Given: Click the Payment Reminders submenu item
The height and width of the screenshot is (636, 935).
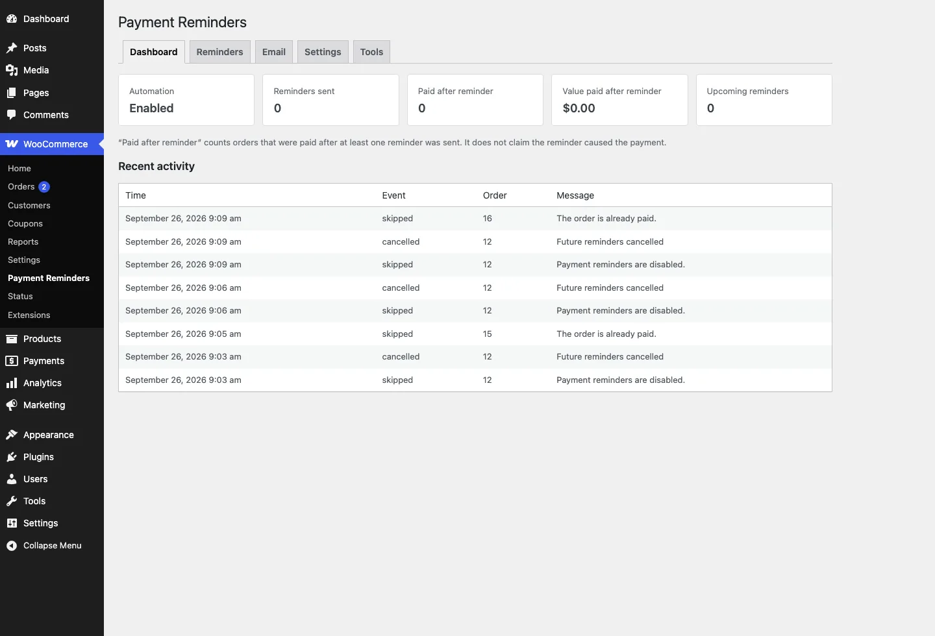Looking at the screenshot, I should click(49, 278).
